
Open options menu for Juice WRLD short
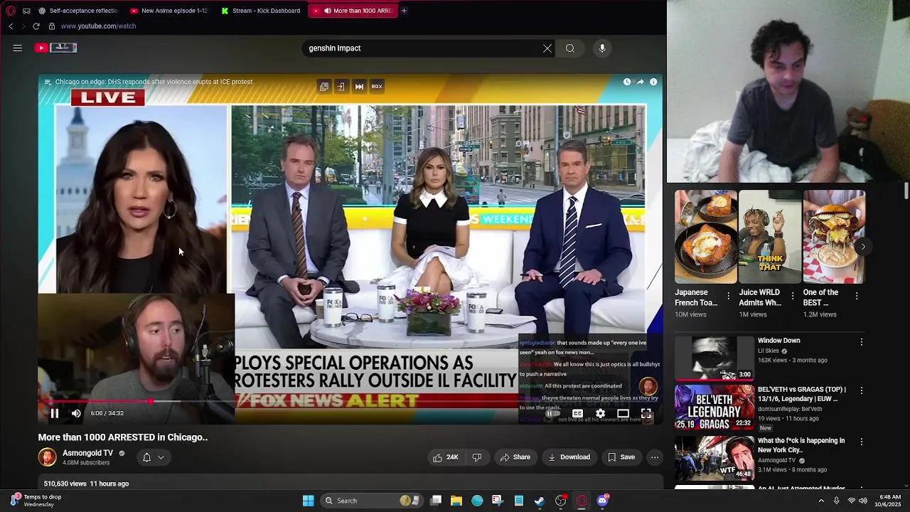click(792, 296)
